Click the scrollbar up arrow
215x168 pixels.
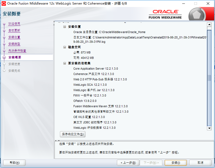[x=210, y=24]
